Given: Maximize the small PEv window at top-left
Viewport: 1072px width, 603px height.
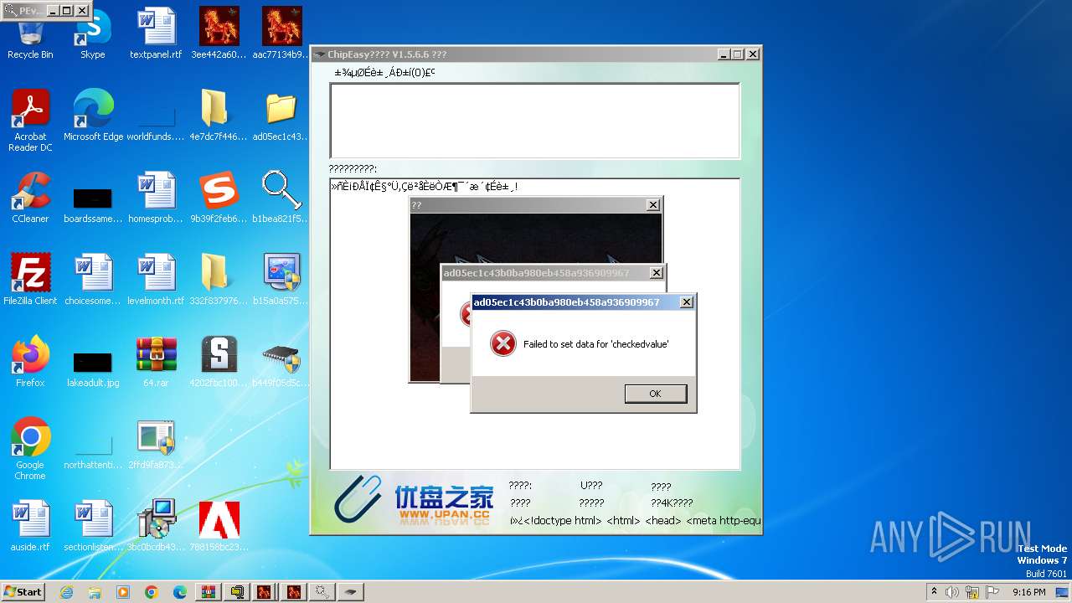Looking at the screenshot, I should pyautogui.click(x=66, y=11).
